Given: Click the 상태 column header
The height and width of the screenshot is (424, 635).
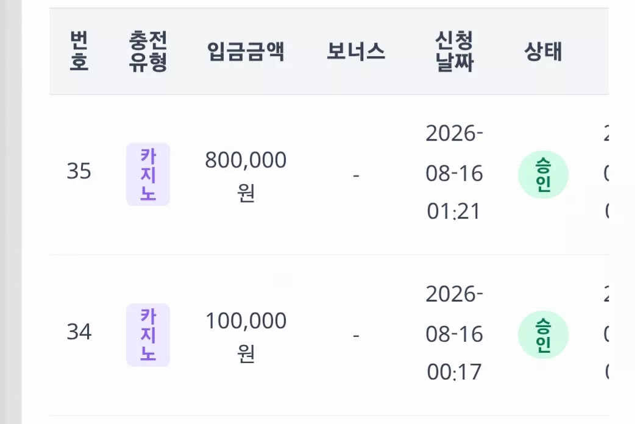Looking at the screenshot, I should [x=543, y=51].
